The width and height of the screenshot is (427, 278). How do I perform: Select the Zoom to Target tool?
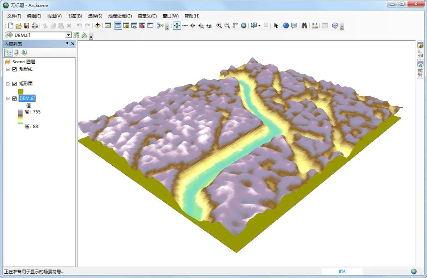[201, 26]
